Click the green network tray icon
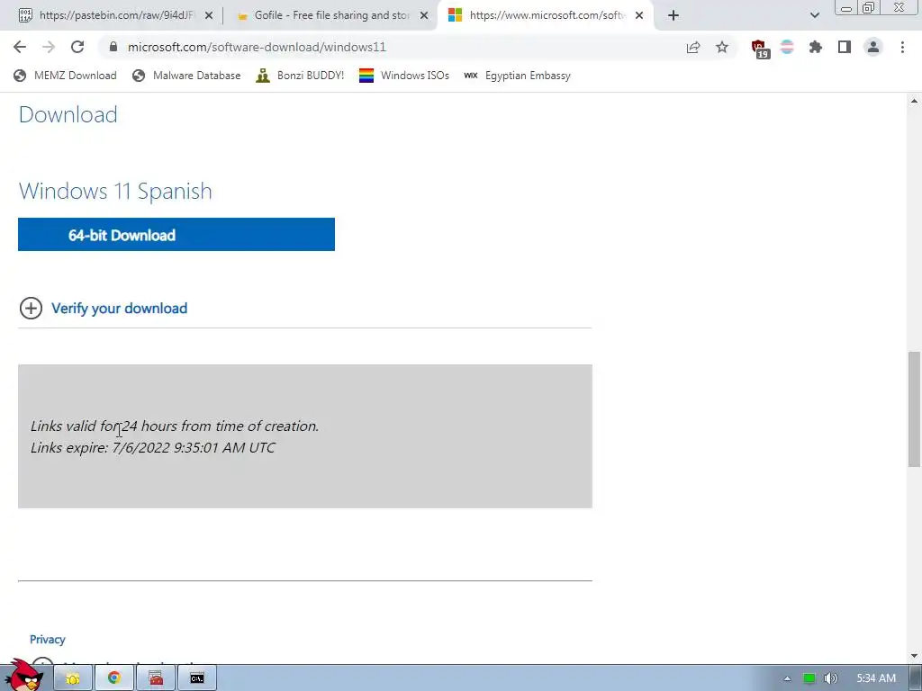 (809, 678)
